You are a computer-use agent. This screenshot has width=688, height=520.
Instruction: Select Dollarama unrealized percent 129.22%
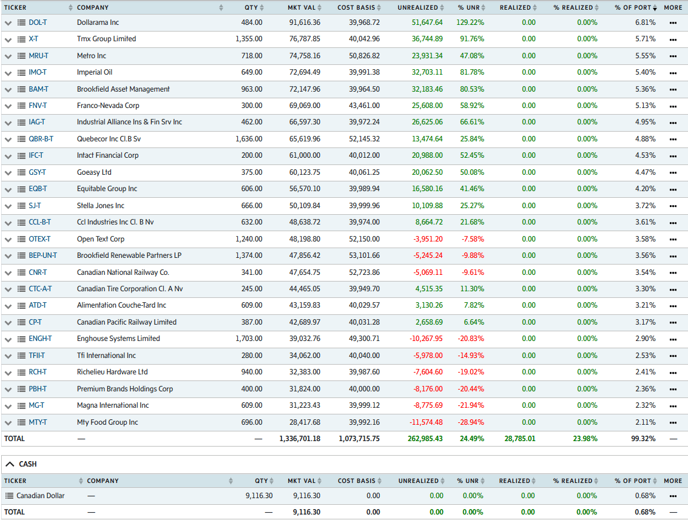point(470,22)
